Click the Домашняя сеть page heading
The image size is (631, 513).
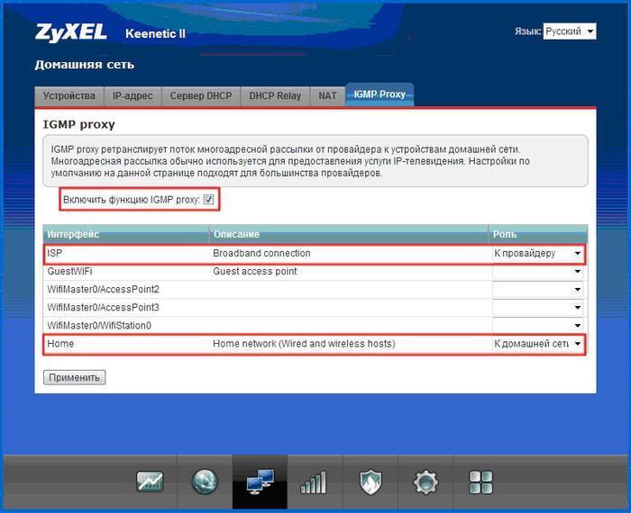point(85,65)
